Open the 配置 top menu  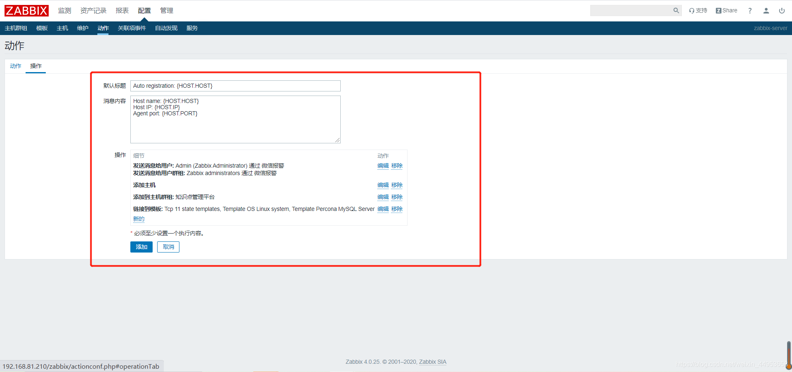(x=144, y=11)
